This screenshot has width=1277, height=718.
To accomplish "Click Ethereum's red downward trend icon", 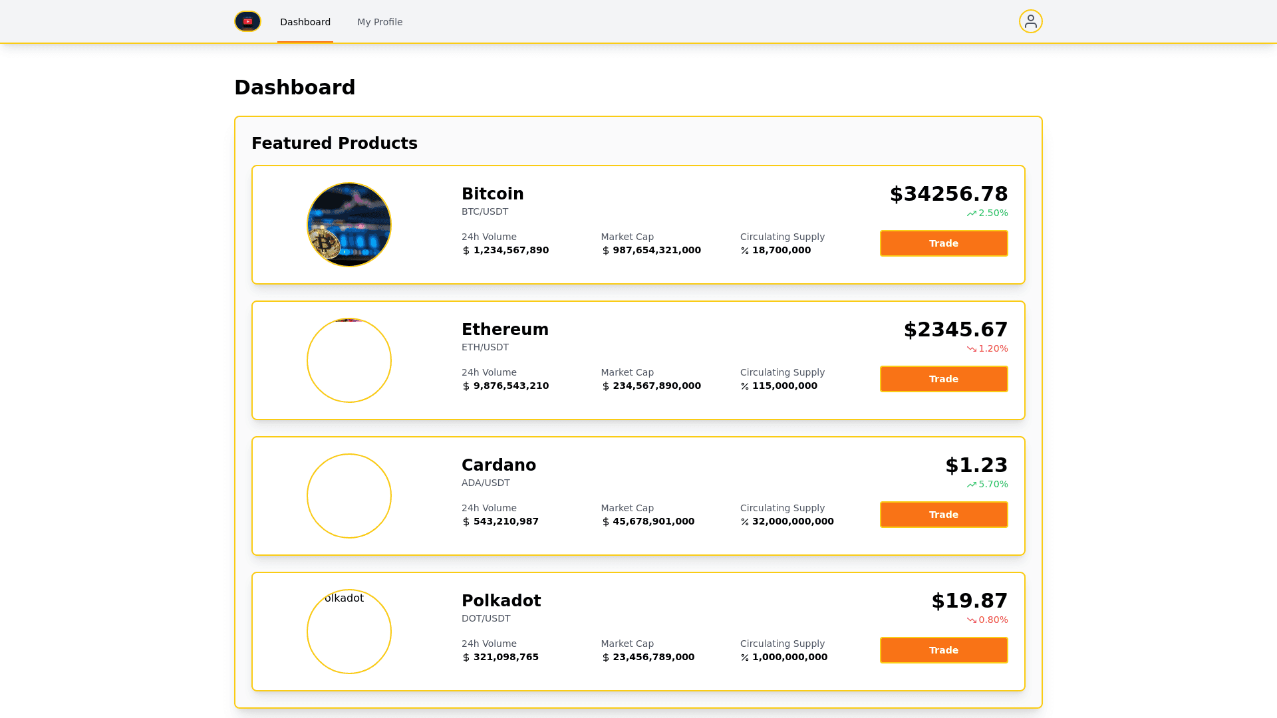I will [972, 349].
